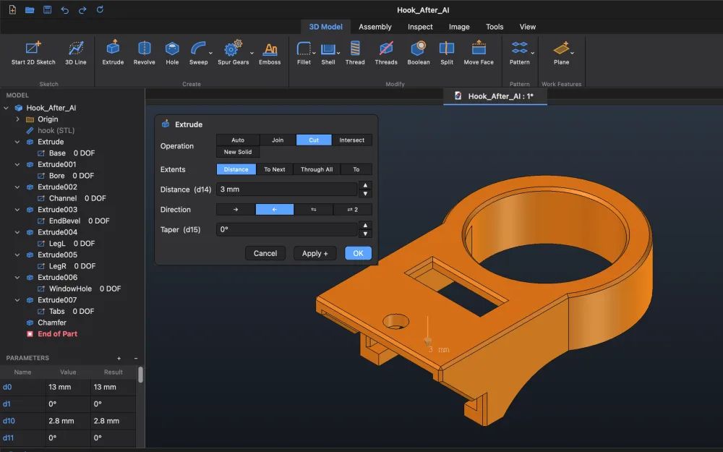This screenshot has width=723, height=452.
Task: Set Operation to Cut
Action: 314,140
